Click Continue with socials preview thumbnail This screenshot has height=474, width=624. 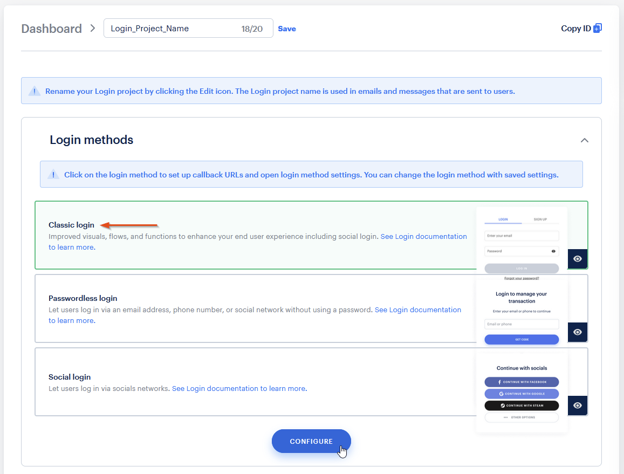click(x=522, y=392)
